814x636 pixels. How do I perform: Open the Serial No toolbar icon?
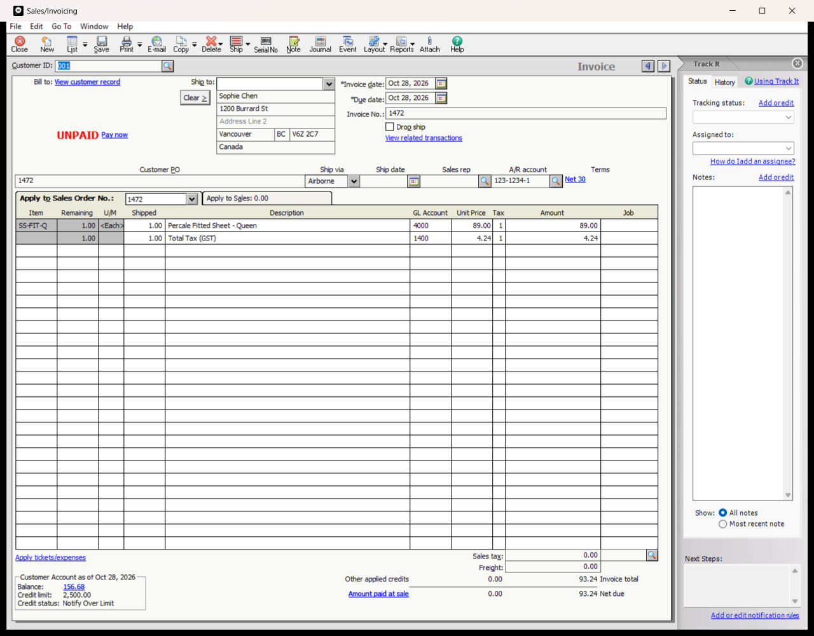pos(266,45)
